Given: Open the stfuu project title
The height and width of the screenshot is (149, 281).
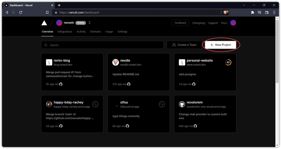Looking at the screenshot, I should click(124, 102).
